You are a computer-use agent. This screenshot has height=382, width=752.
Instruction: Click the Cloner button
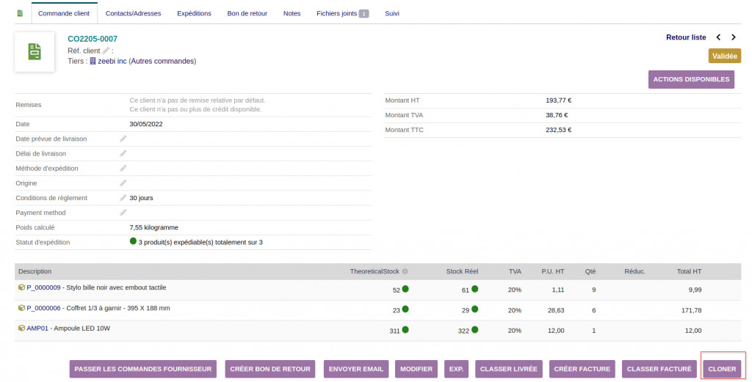coord(722,369)
